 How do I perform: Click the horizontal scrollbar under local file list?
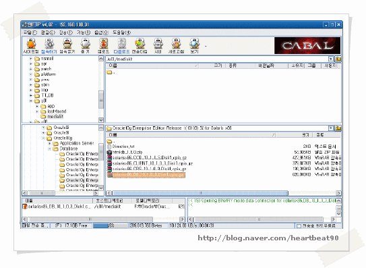click(x=223, y=193)
